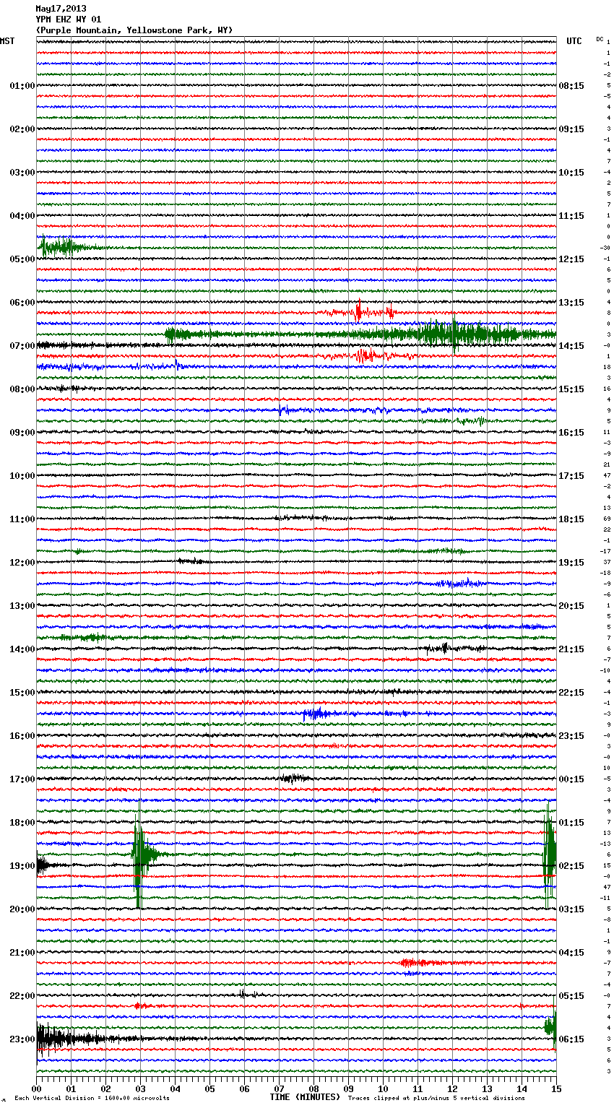
Task: Select the 20:00 MST time label
Action: (22, 909)
